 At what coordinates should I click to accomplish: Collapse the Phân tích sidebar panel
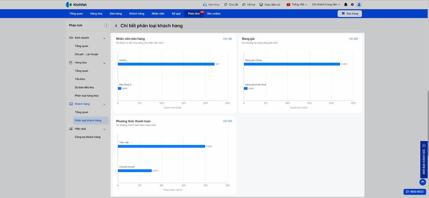click(x=106, y=25)
